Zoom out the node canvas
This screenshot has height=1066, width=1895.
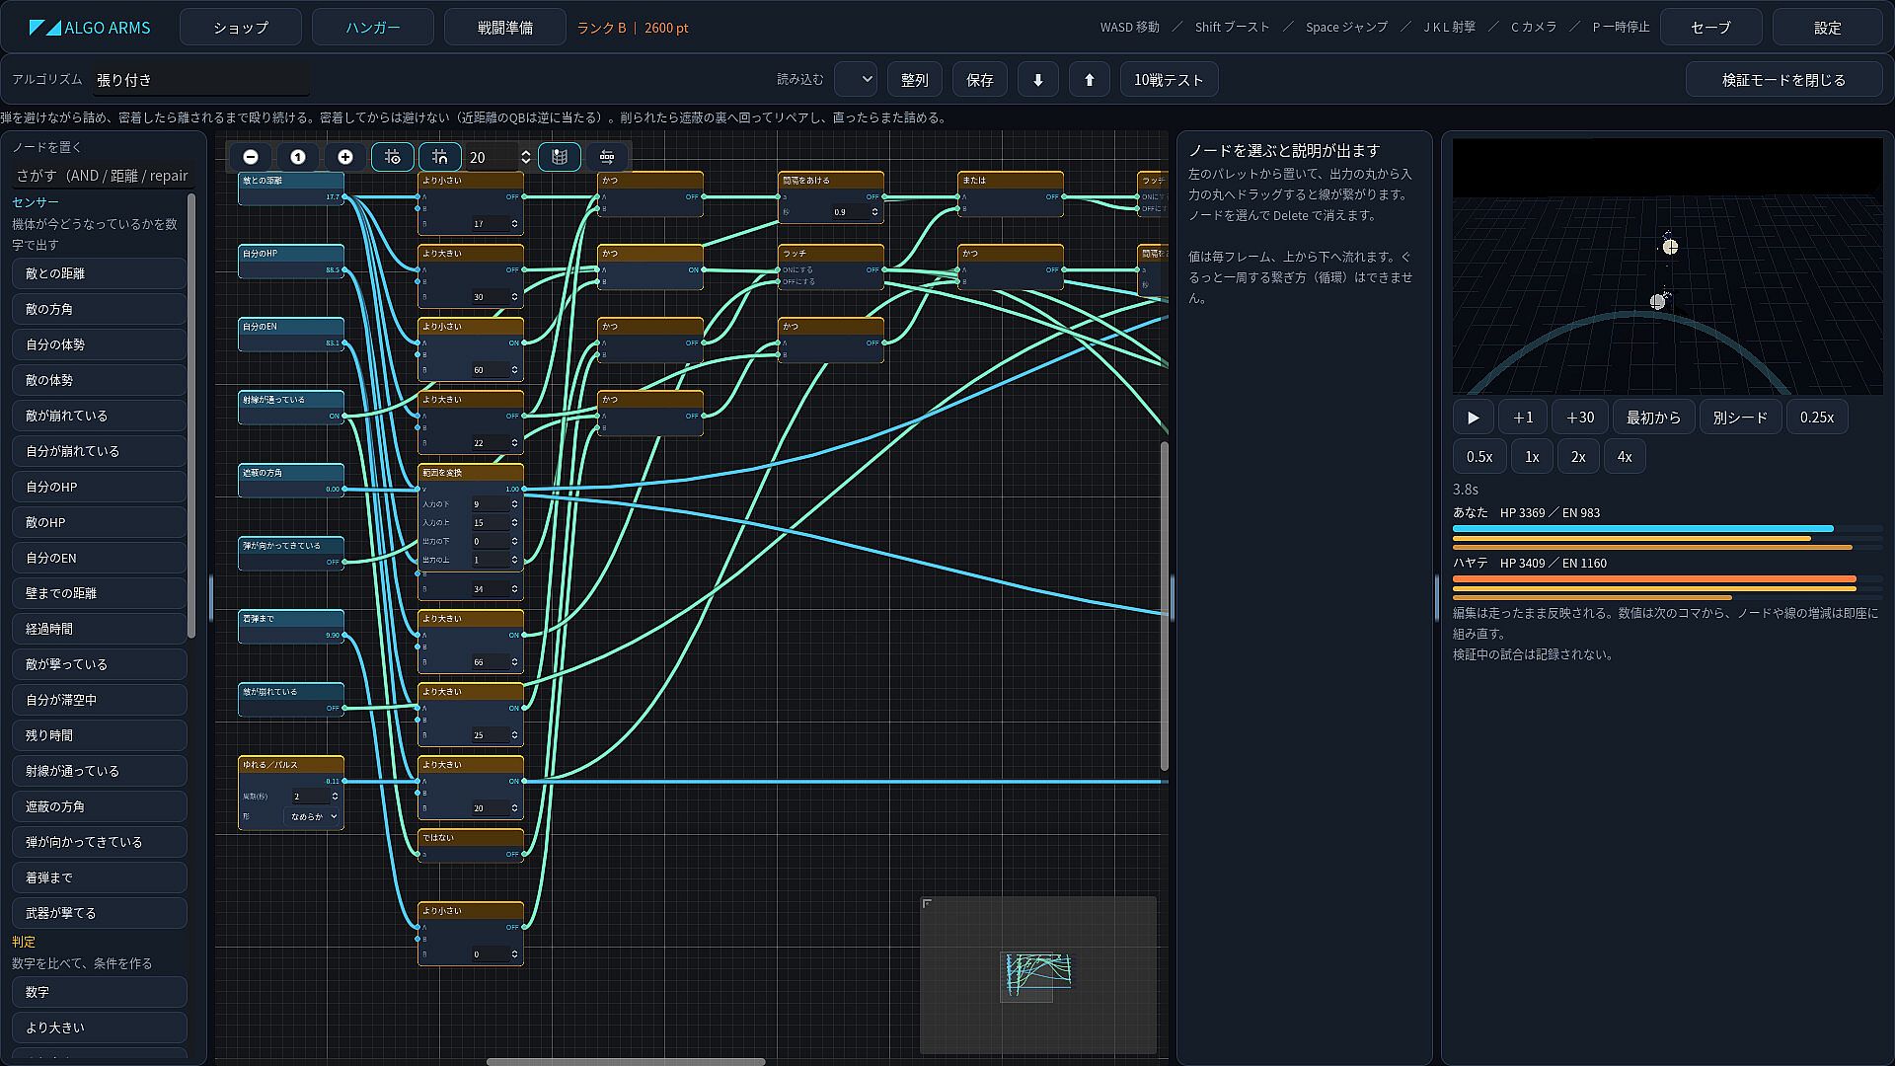[251, 157]
